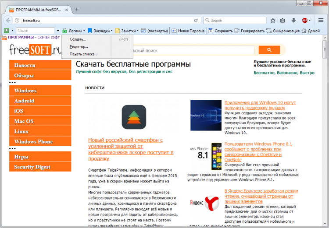
Task: Open Android sidebar category
Action: 40,101
